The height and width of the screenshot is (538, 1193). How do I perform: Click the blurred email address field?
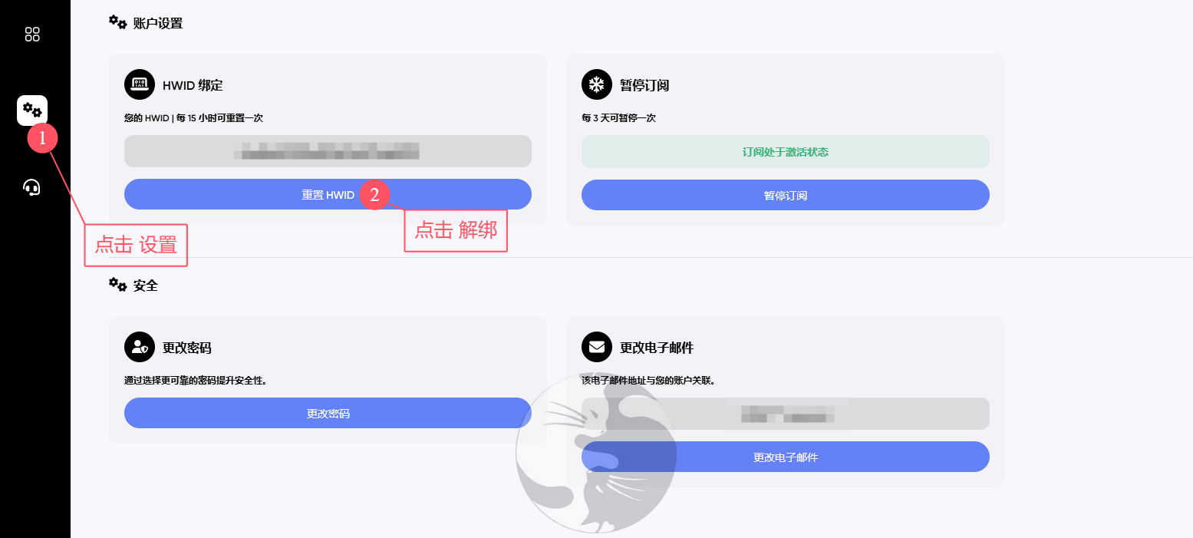pos(786,414)
